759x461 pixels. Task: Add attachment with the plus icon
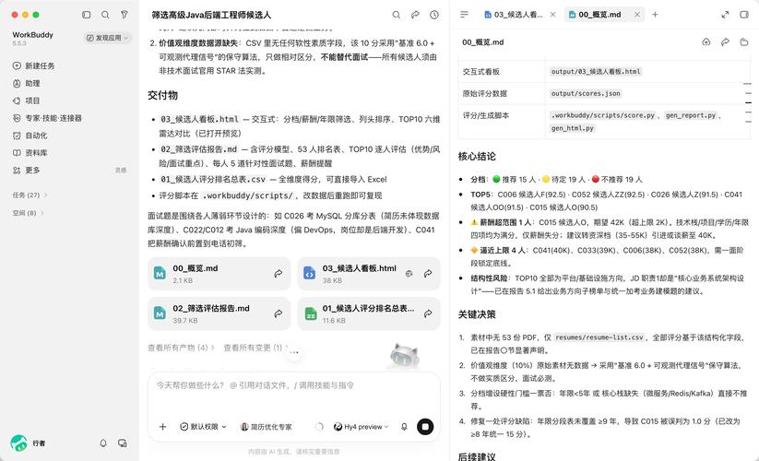click(162, 427)
